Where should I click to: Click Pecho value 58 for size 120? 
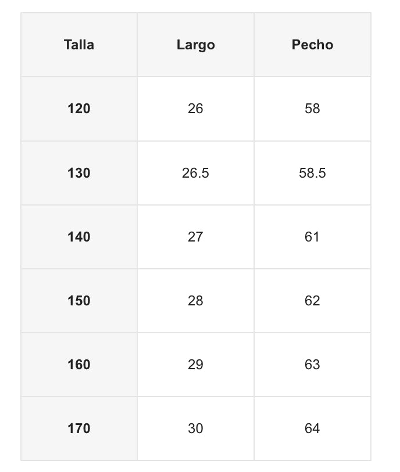pos(312,109)
